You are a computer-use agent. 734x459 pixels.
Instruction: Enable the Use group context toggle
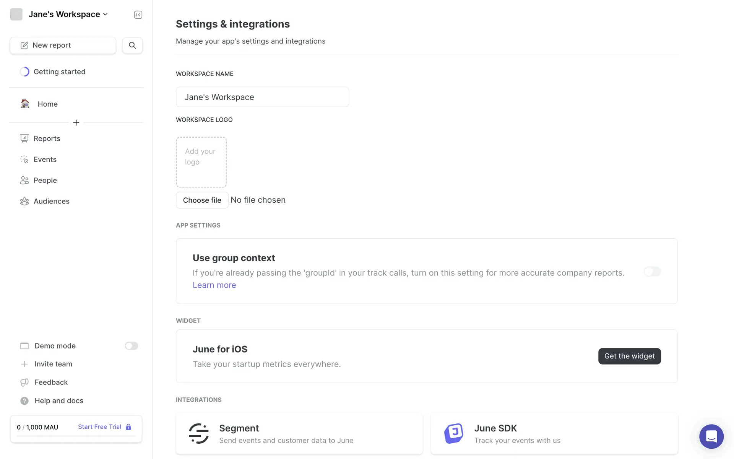pyautogui.click(x=652, y=272)
